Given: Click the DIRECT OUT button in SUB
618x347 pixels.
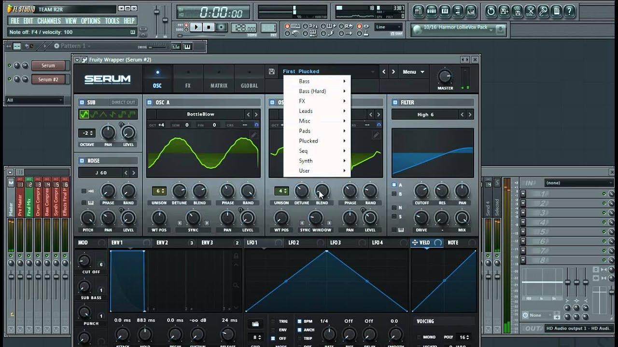Looking at the screenshot, I should point(123,102).
